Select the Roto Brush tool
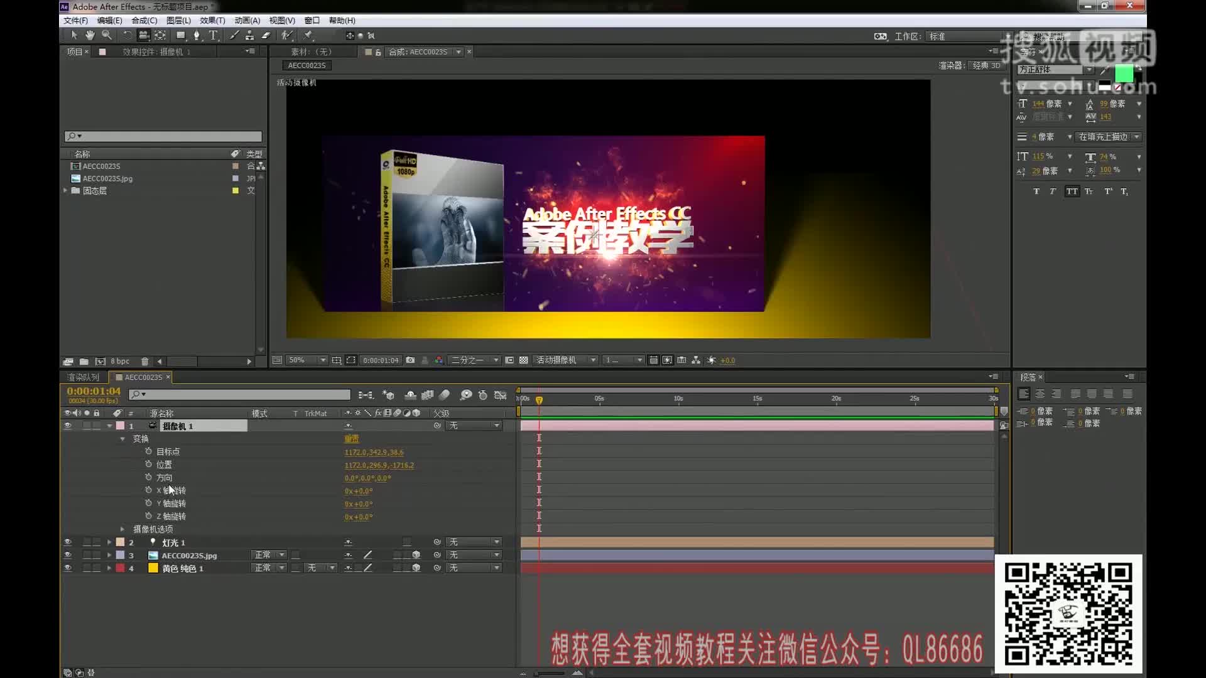1206x678 pixels. coord(287,35)
